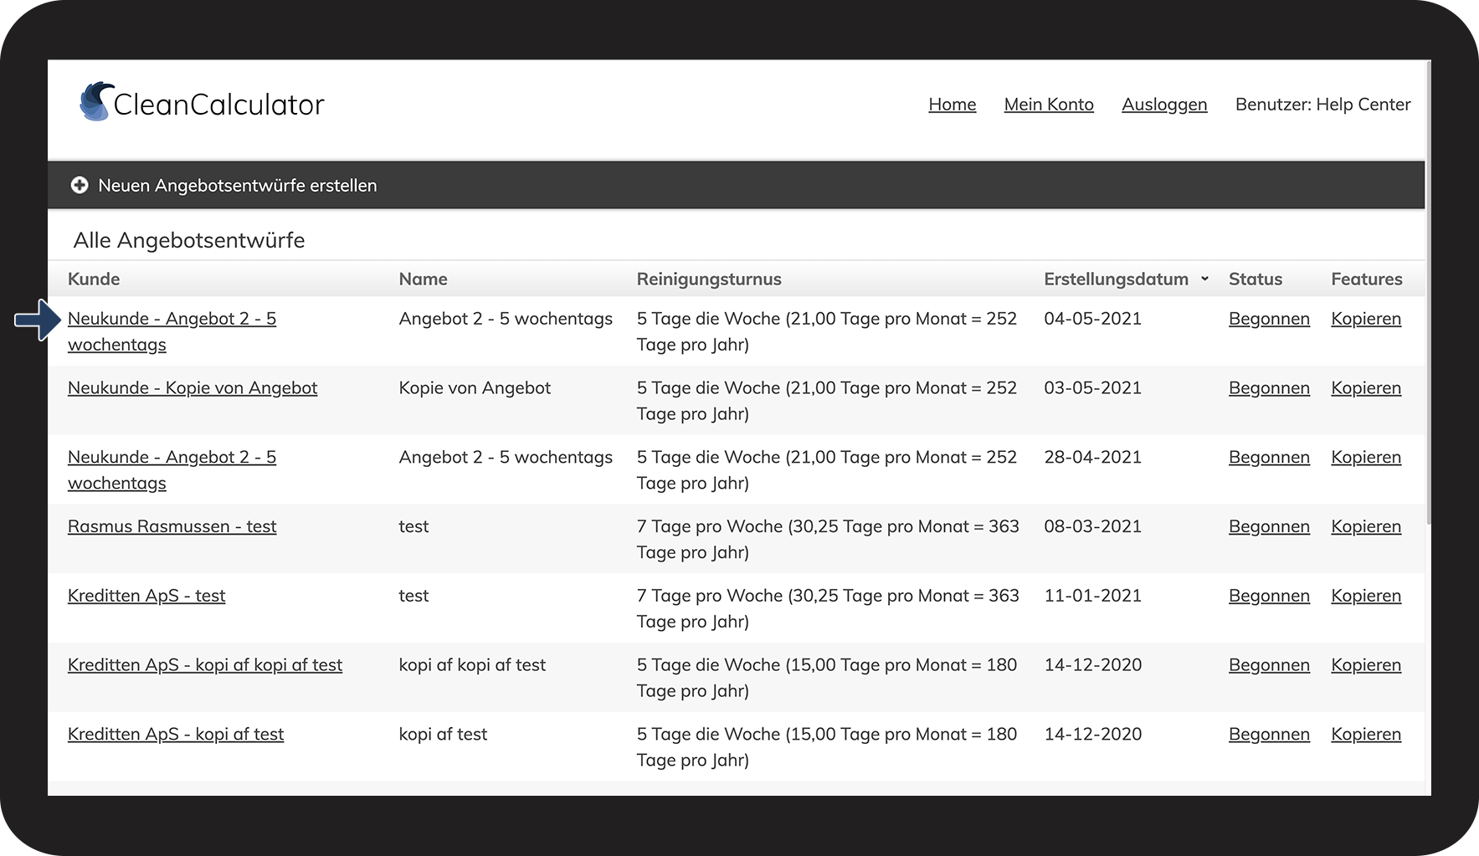This screenshot has height=856, width=1479.
Task: Click Ausloggen to sign out
Action: [x=1163, y=105]
